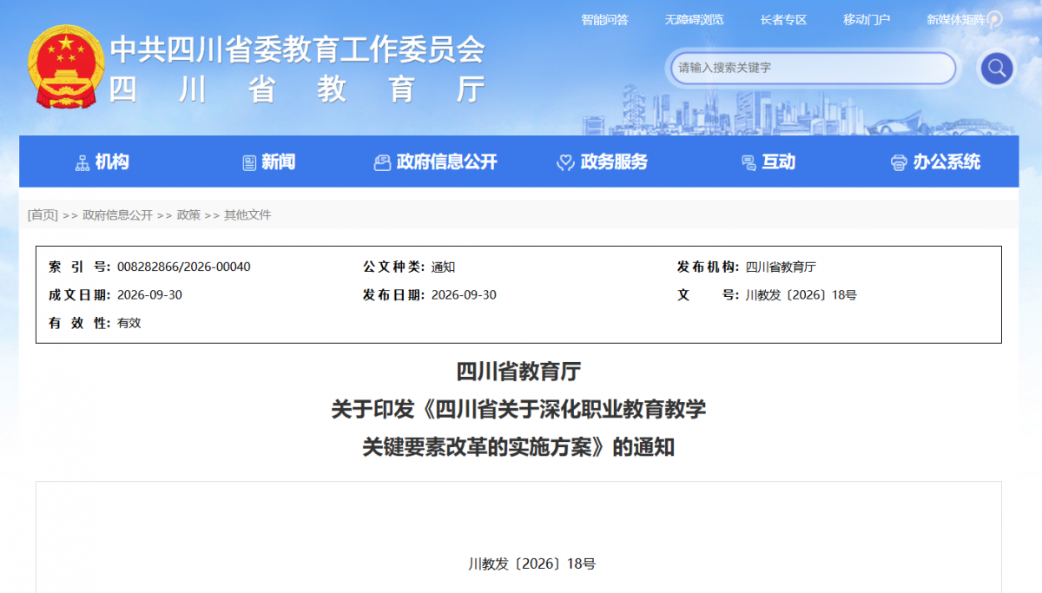This screenshot has width=1042, height=593.
Task: Click 其他文件 breadcrumb link
Action: [x=247, y=214]
